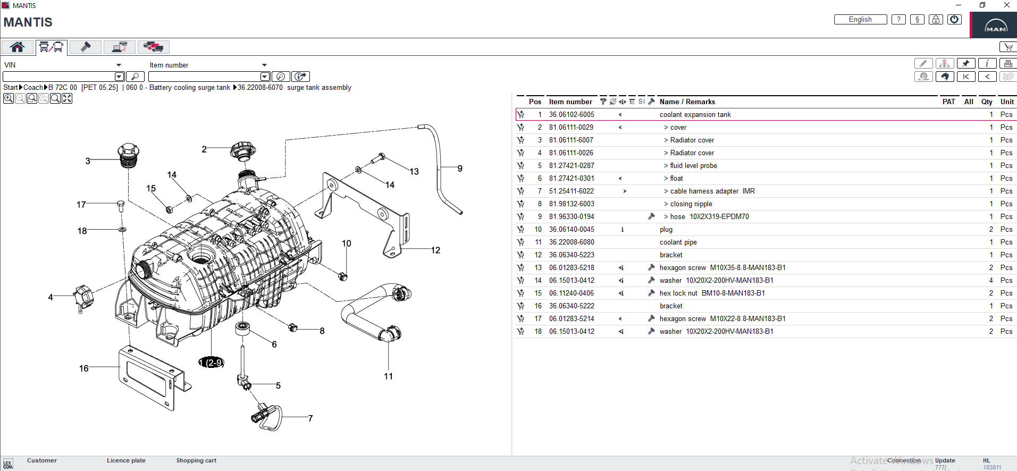This screenshot has width=1017, height=471.
Task: Change language with the English button
Action: click(860, 20)
